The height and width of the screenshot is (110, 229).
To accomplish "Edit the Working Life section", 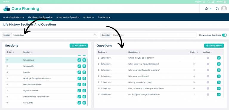I will tap(79, 66).
